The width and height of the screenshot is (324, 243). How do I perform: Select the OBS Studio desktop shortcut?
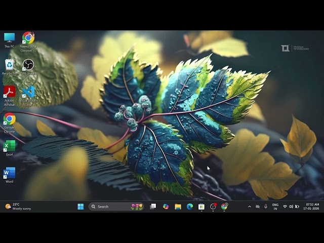pyautogui.click(x=28, y=67)
